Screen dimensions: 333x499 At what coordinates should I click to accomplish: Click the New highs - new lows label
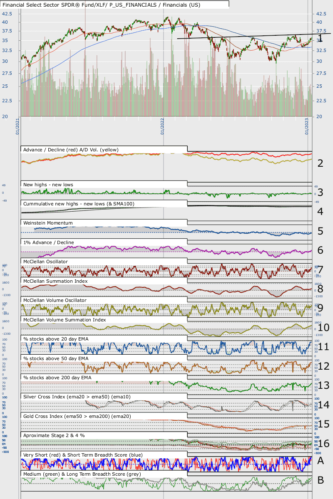pos(49,184)
